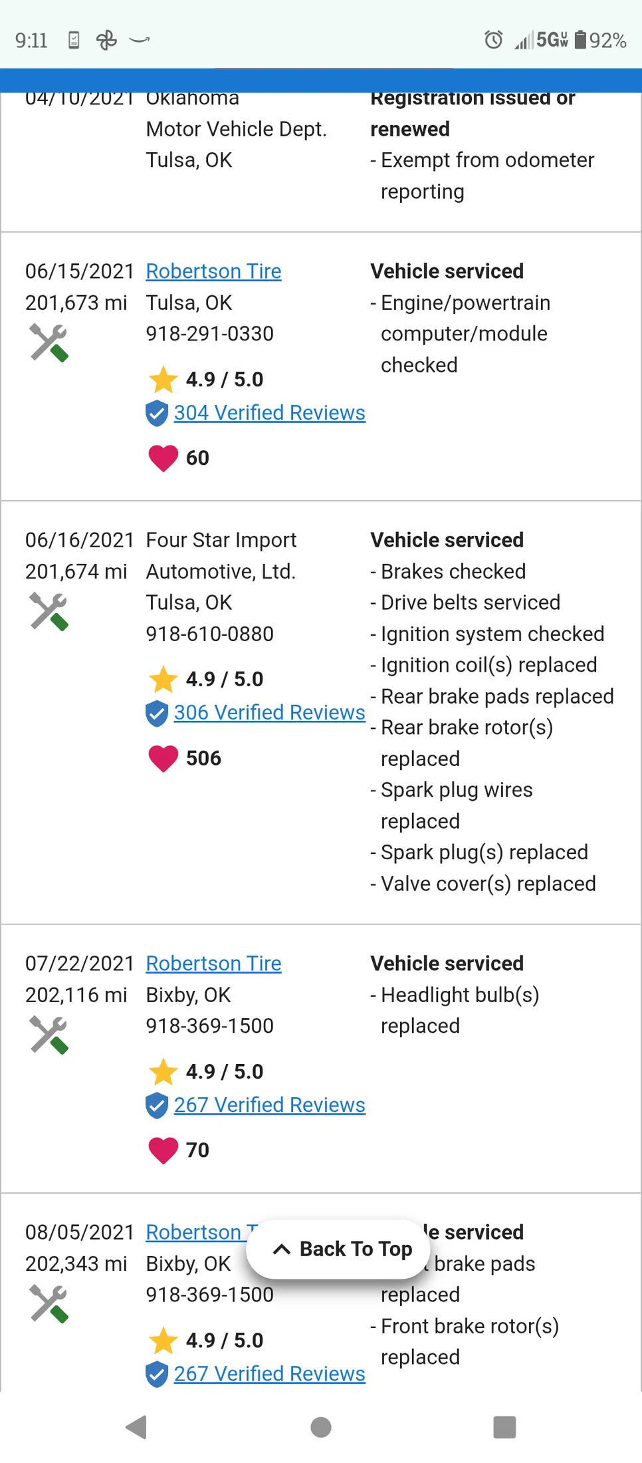Tap the gold star beside Four Star Import rating
The height and width of the screenshot is (1463, 642).
tap(163, 680)
